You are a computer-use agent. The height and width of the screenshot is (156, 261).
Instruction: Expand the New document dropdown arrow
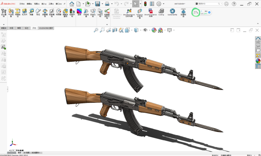(x=83, y=4)
